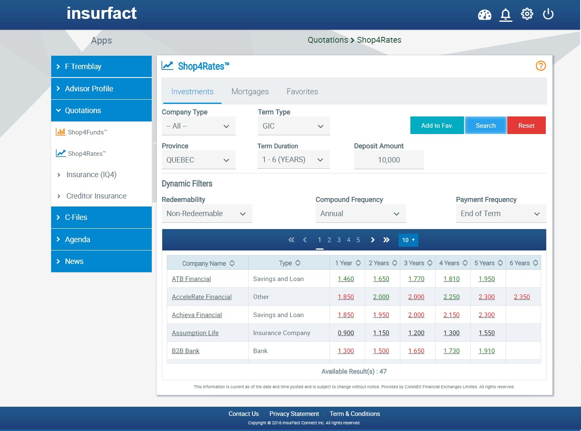581x431 pixels.
Task: Click the Reset button
Action: [x=527, y=125]
